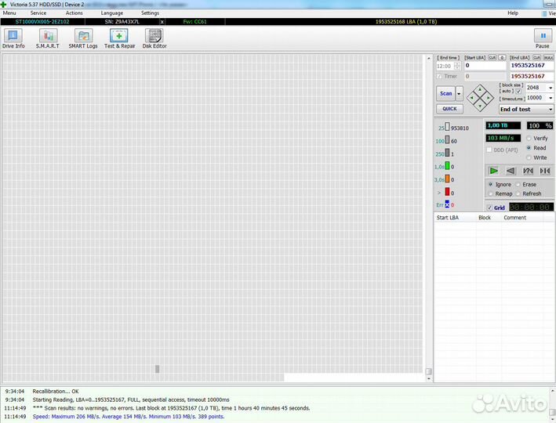Open the Drive Info panel

(x=13, y=38)
